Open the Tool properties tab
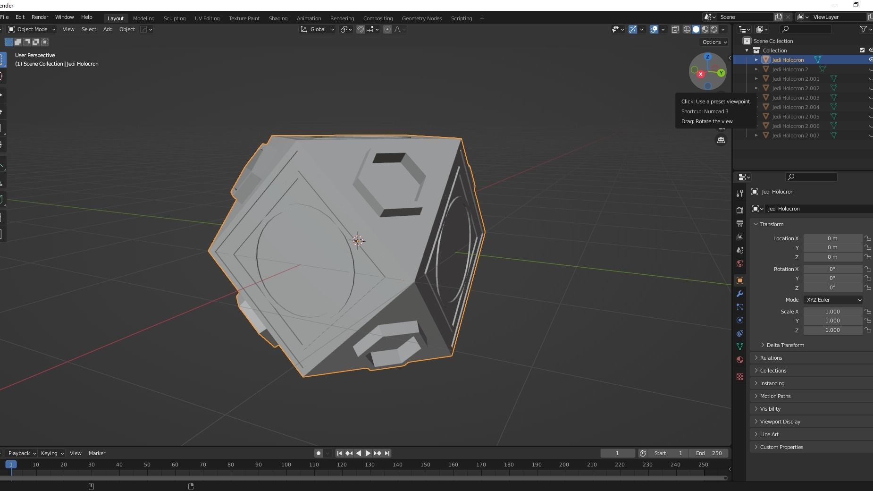The image size is (873, 491). [740, 193]
